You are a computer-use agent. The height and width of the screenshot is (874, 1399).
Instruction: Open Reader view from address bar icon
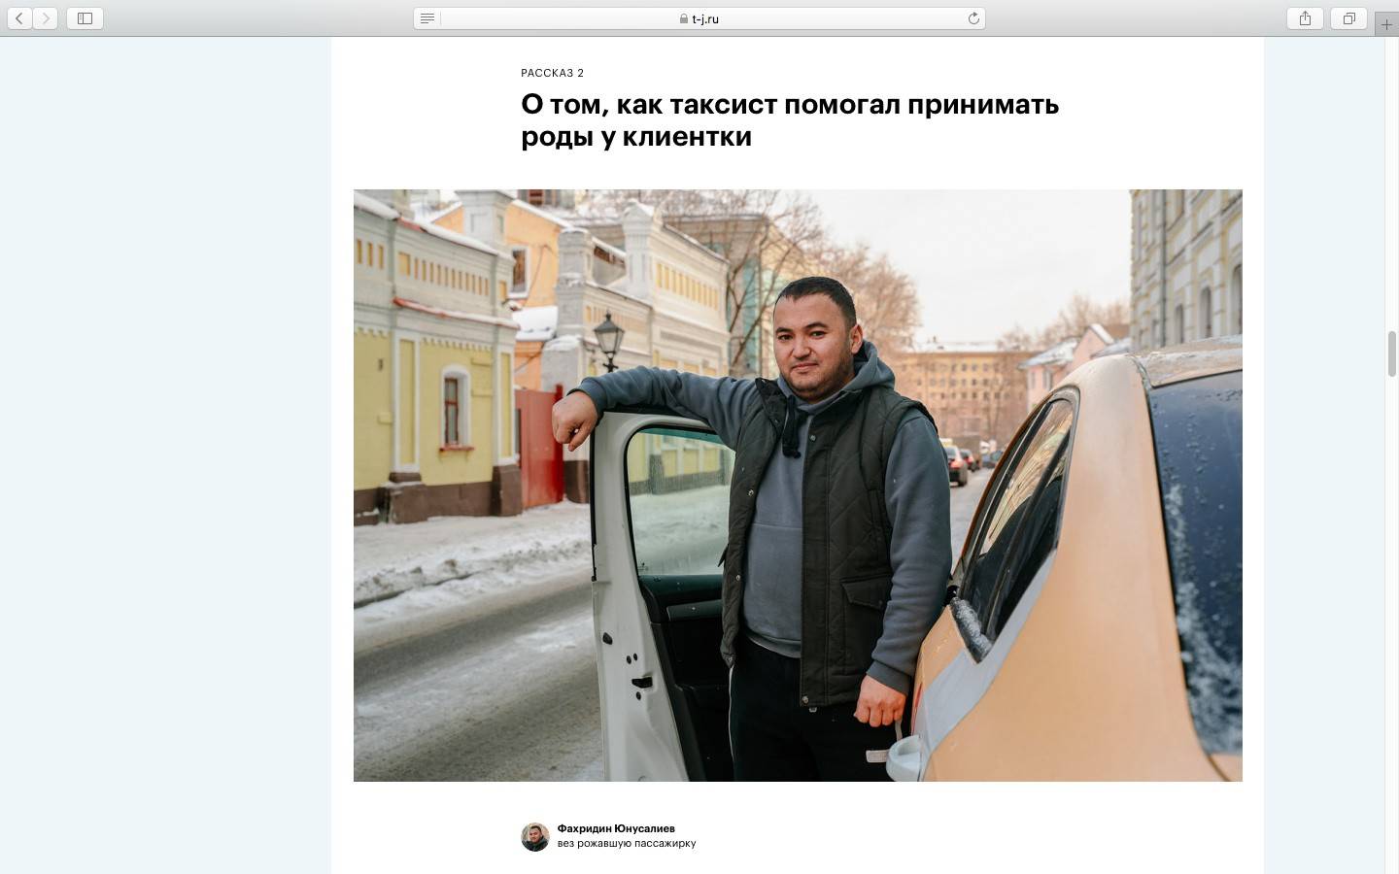coord(427,18)
